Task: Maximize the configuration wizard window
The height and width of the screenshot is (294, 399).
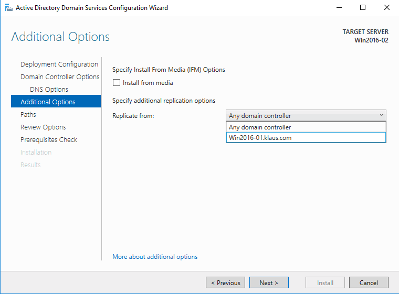Action: pyautogui.click(x=363, y=8)
